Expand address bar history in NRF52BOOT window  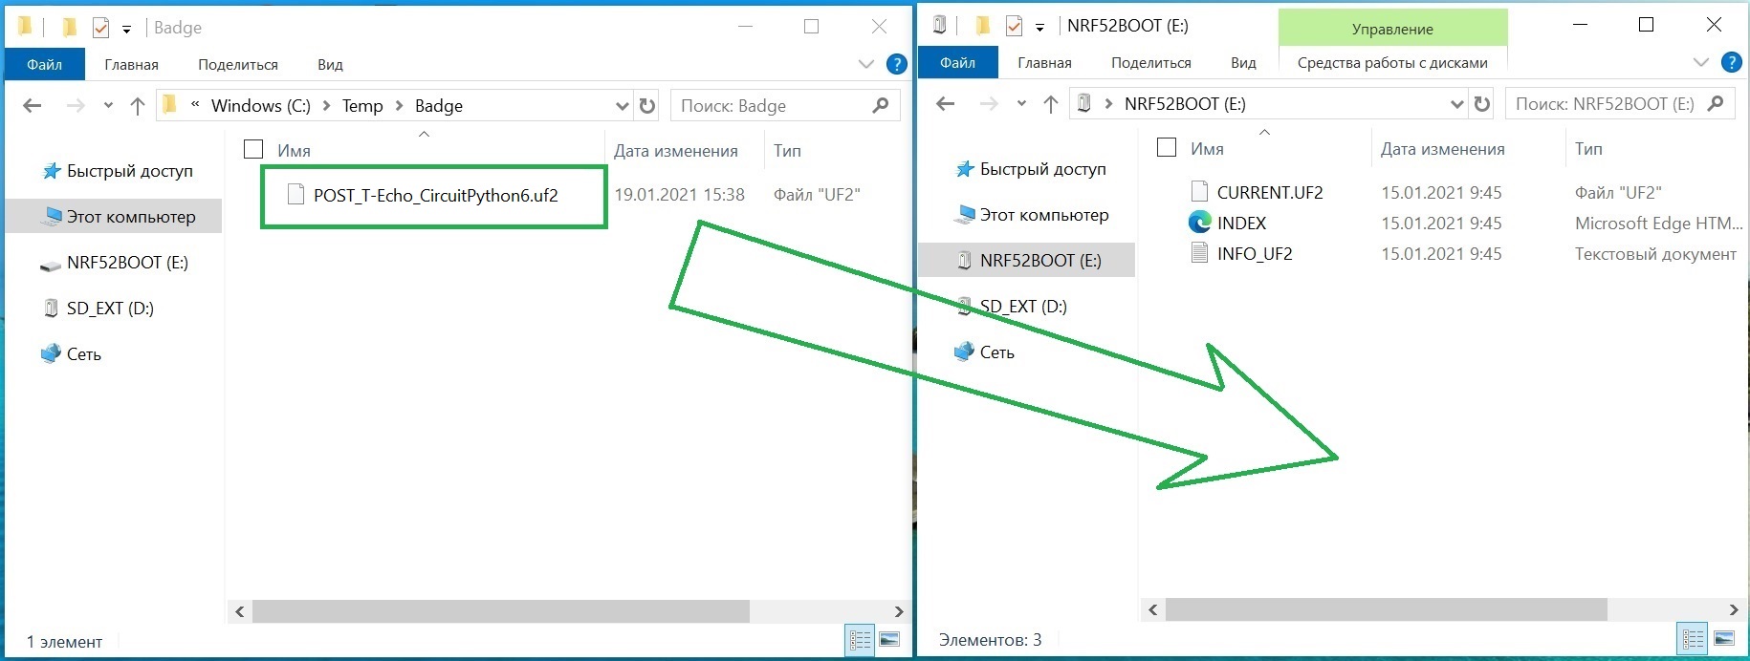click(x=1457, y=104)
